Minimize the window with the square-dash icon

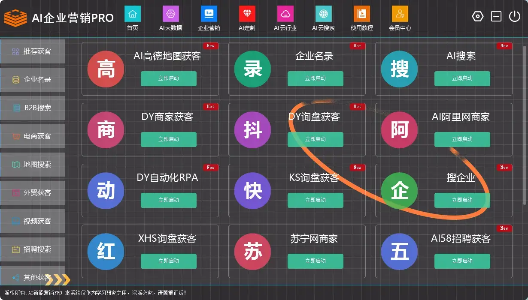click(496, 17)
